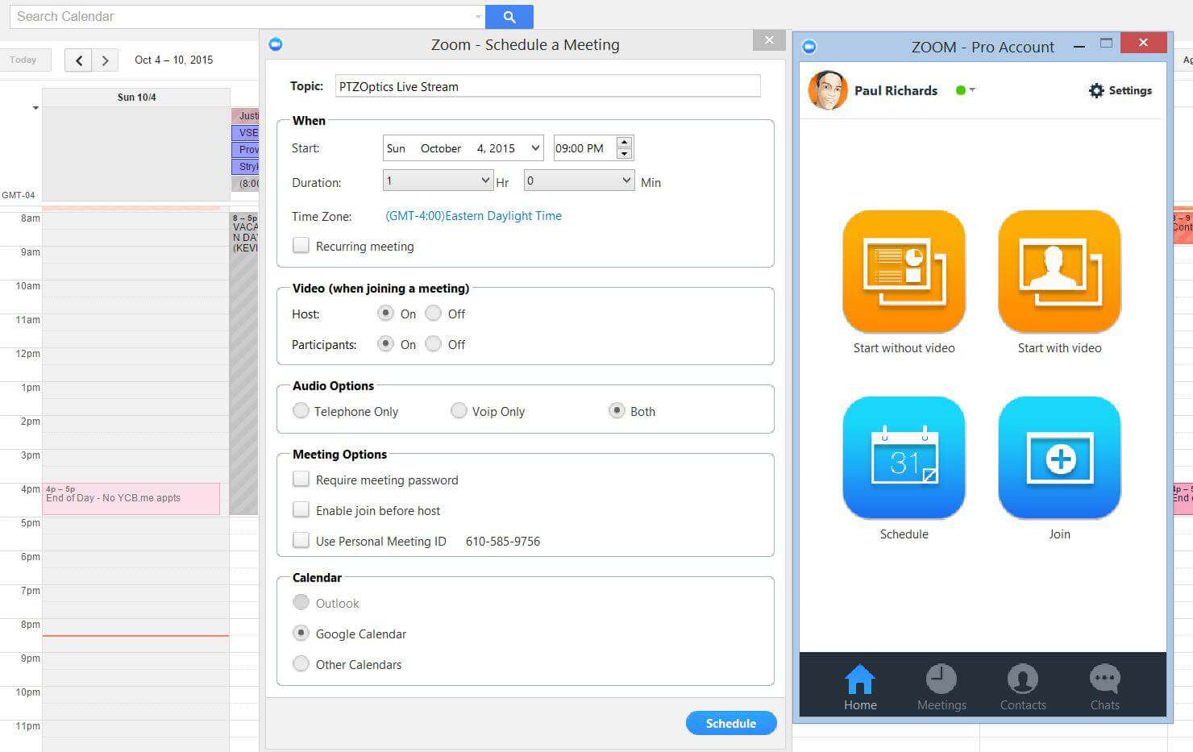
Task: Minimize the ZOOM Pro Account window
Action: [1079, 47]
